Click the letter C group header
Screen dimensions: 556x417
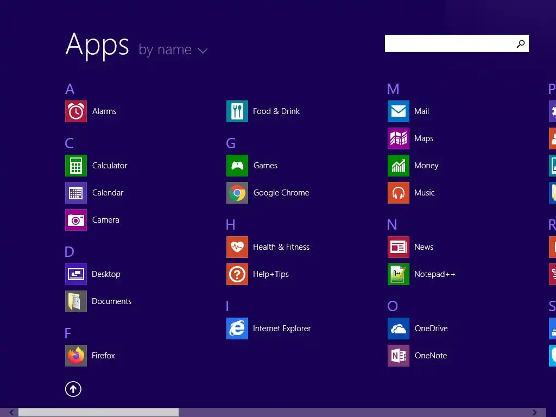(69, 143)
